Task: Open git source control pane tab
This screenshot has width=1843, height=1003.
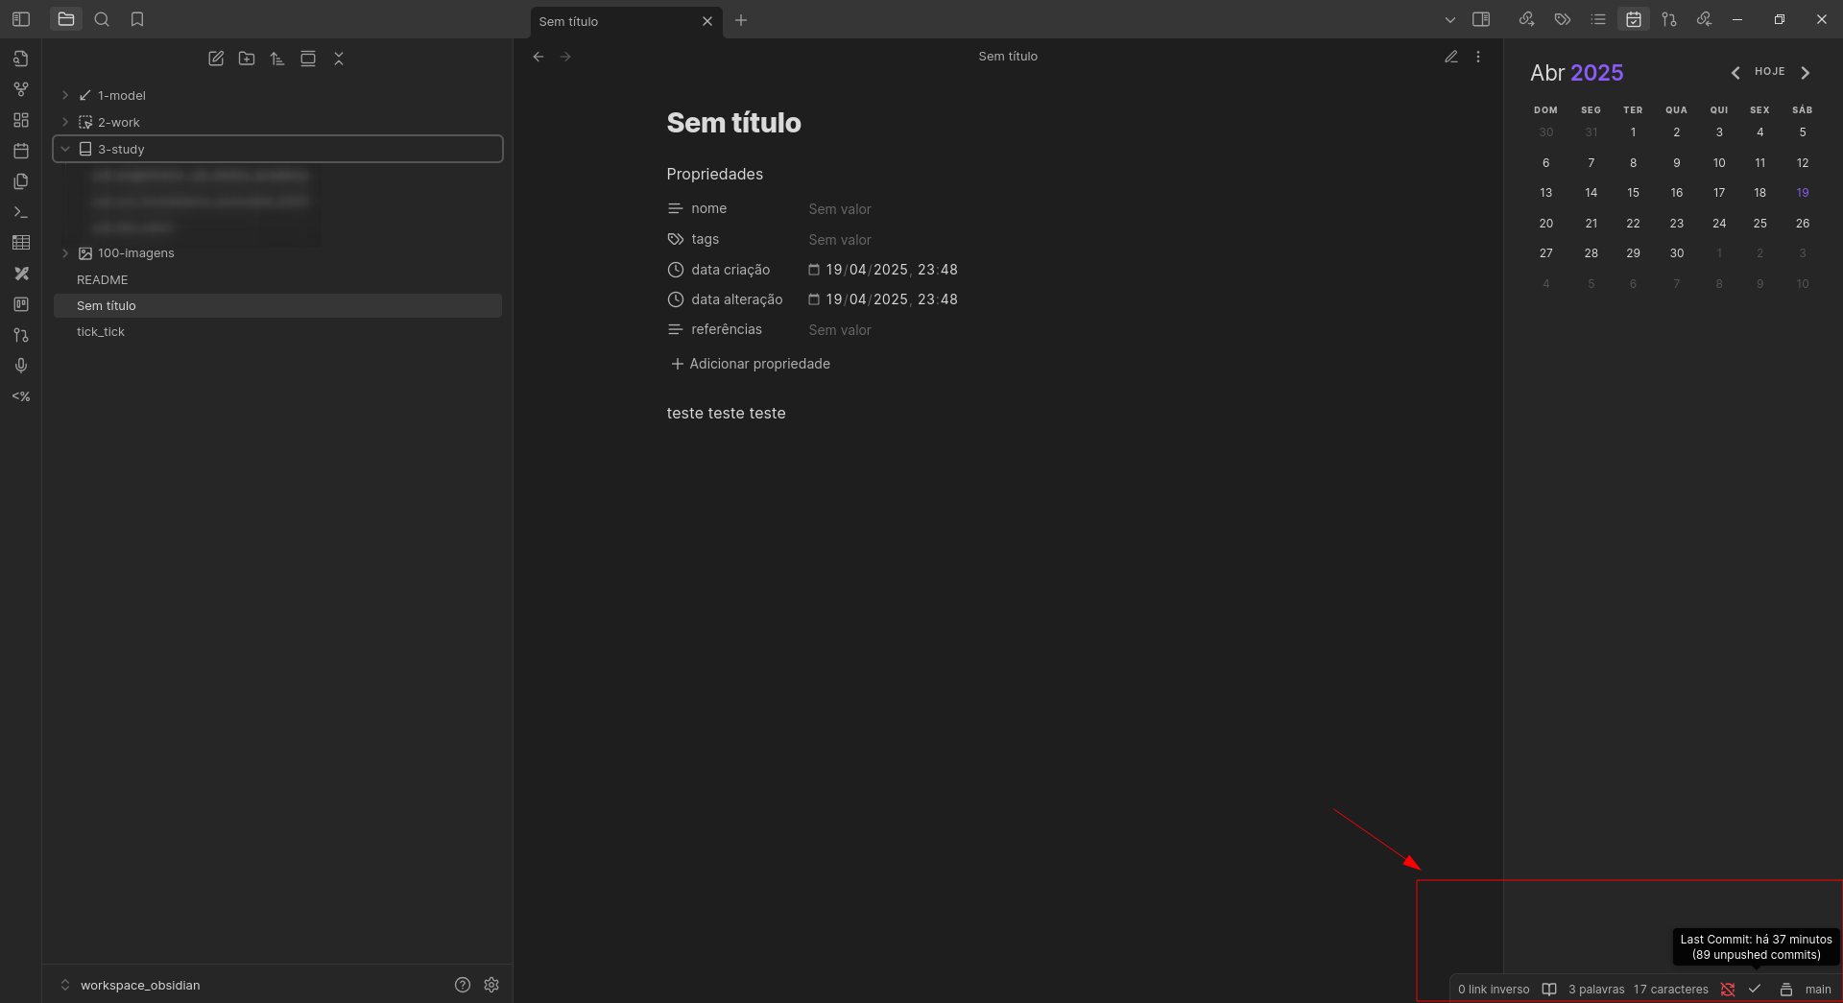Action: pyautogui.click(x=1669, y=19)
